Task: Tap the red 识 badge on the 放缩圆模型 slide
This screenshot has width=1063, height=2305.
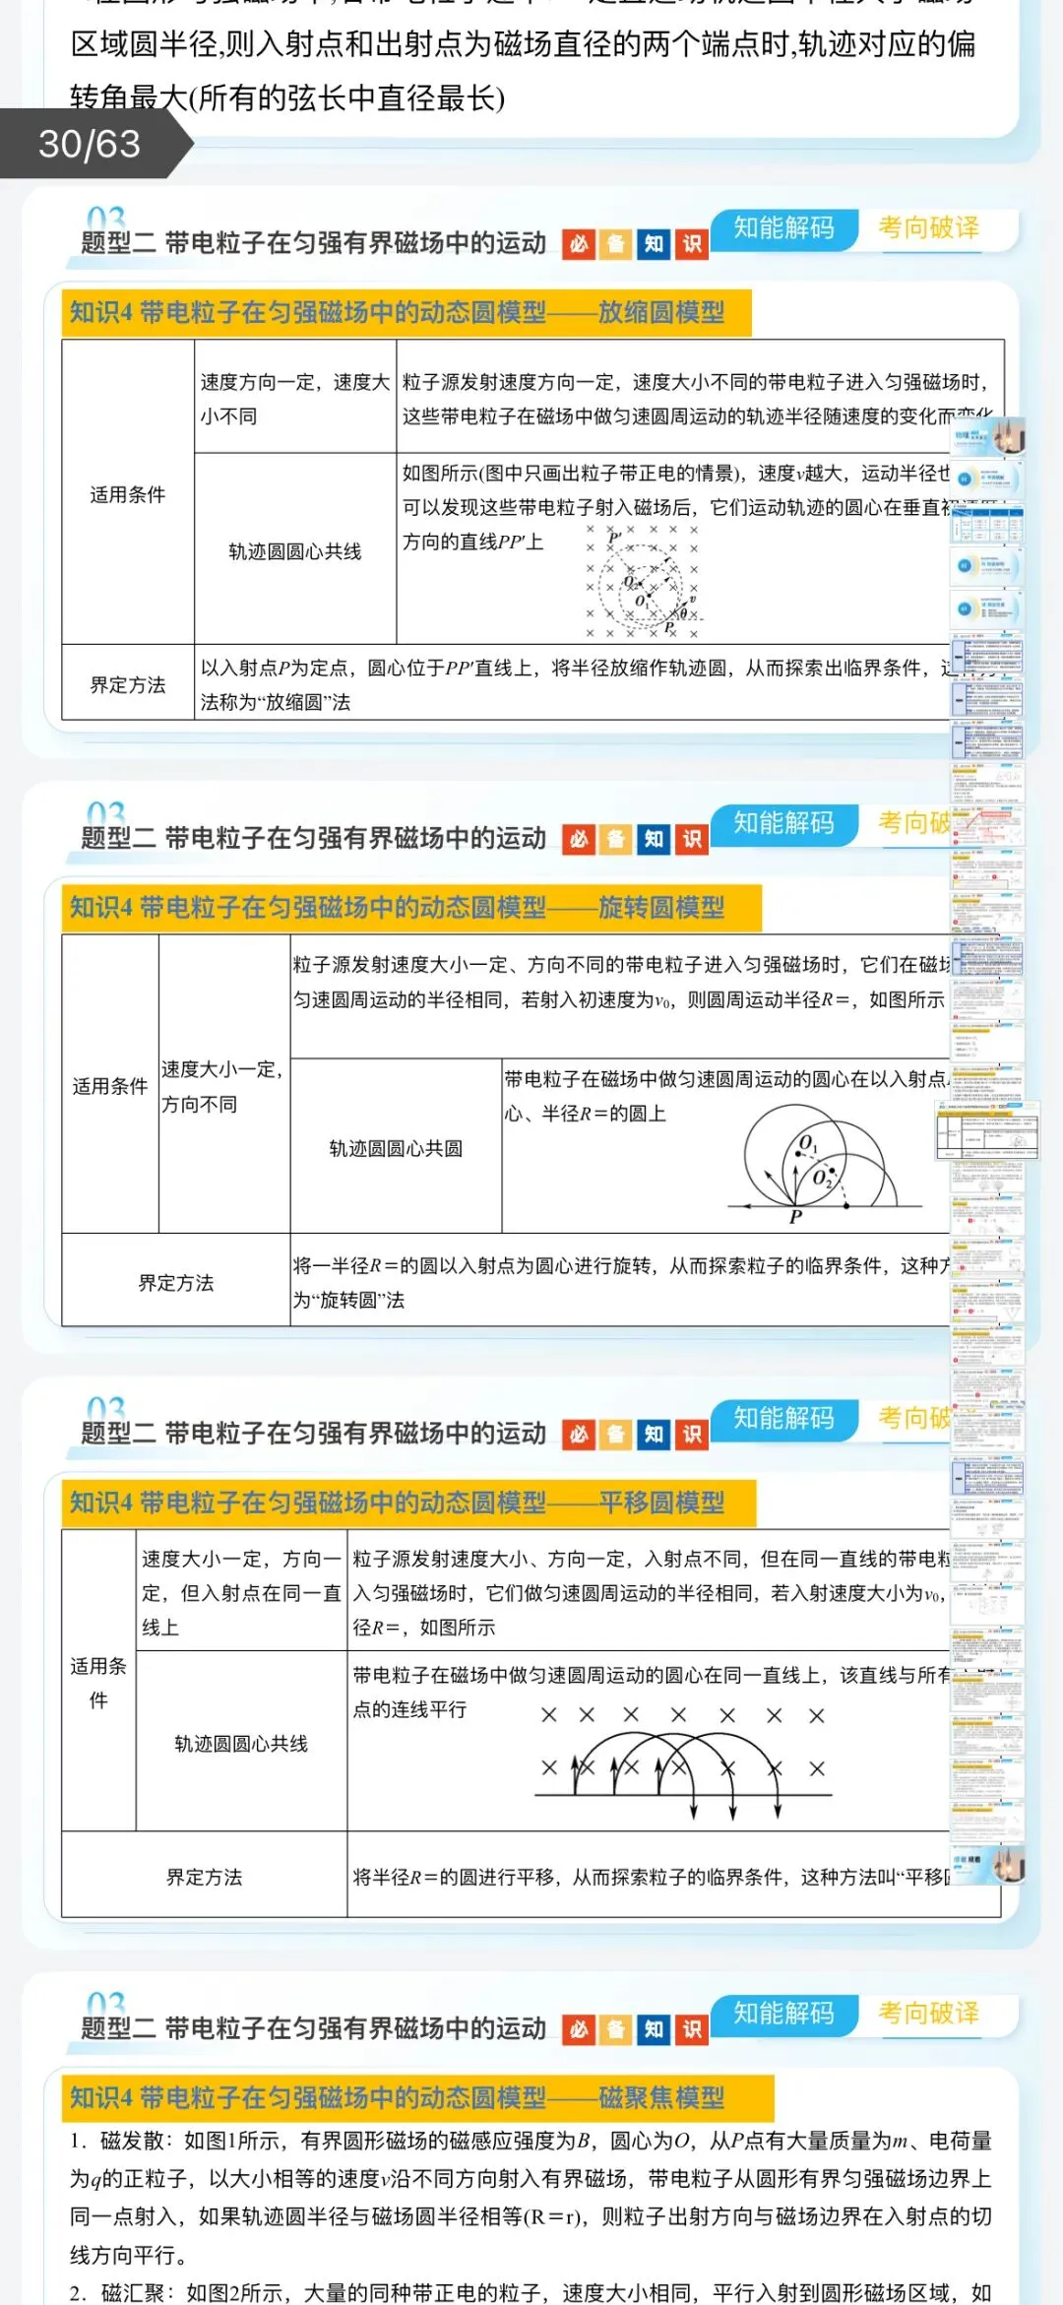Action: (692, 244)
